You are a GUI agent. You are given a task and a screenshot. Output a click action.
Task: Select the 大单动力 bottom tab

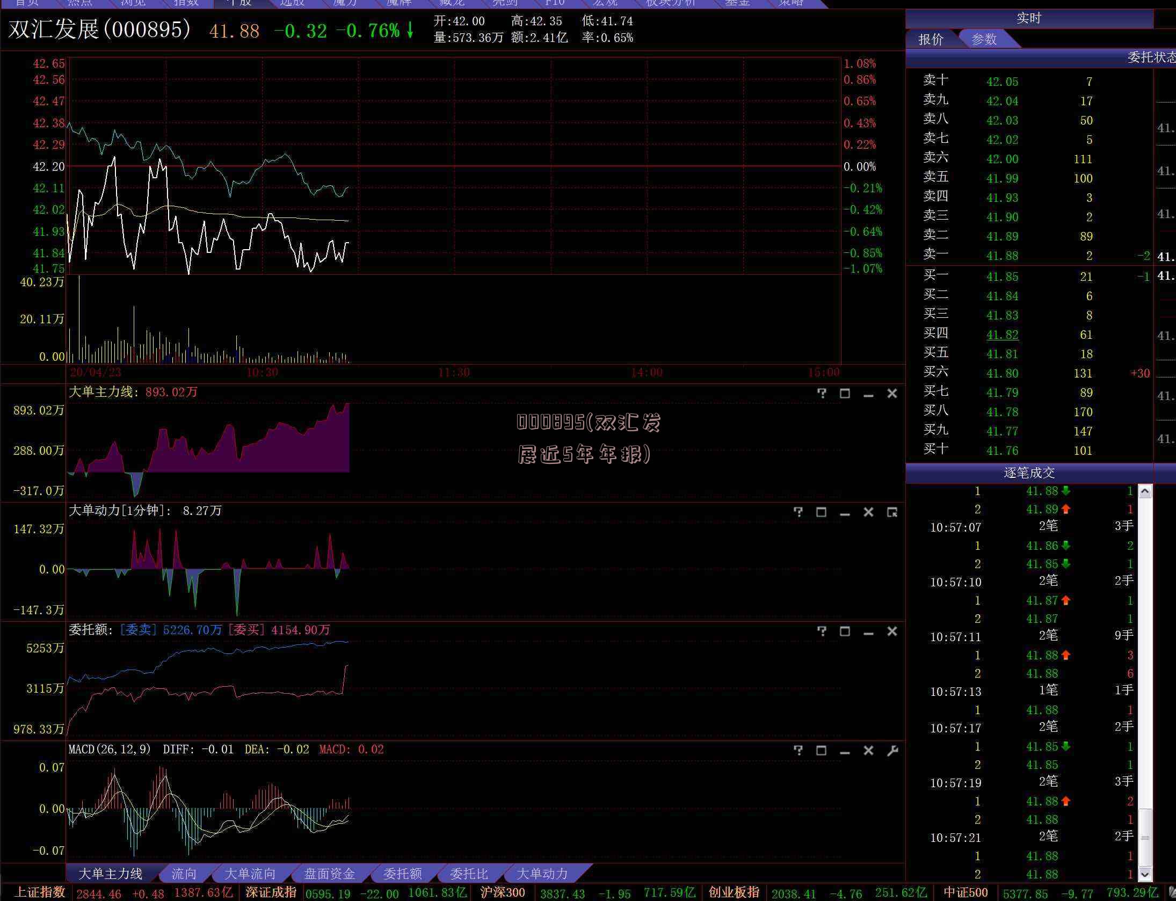tap(542, 874)
